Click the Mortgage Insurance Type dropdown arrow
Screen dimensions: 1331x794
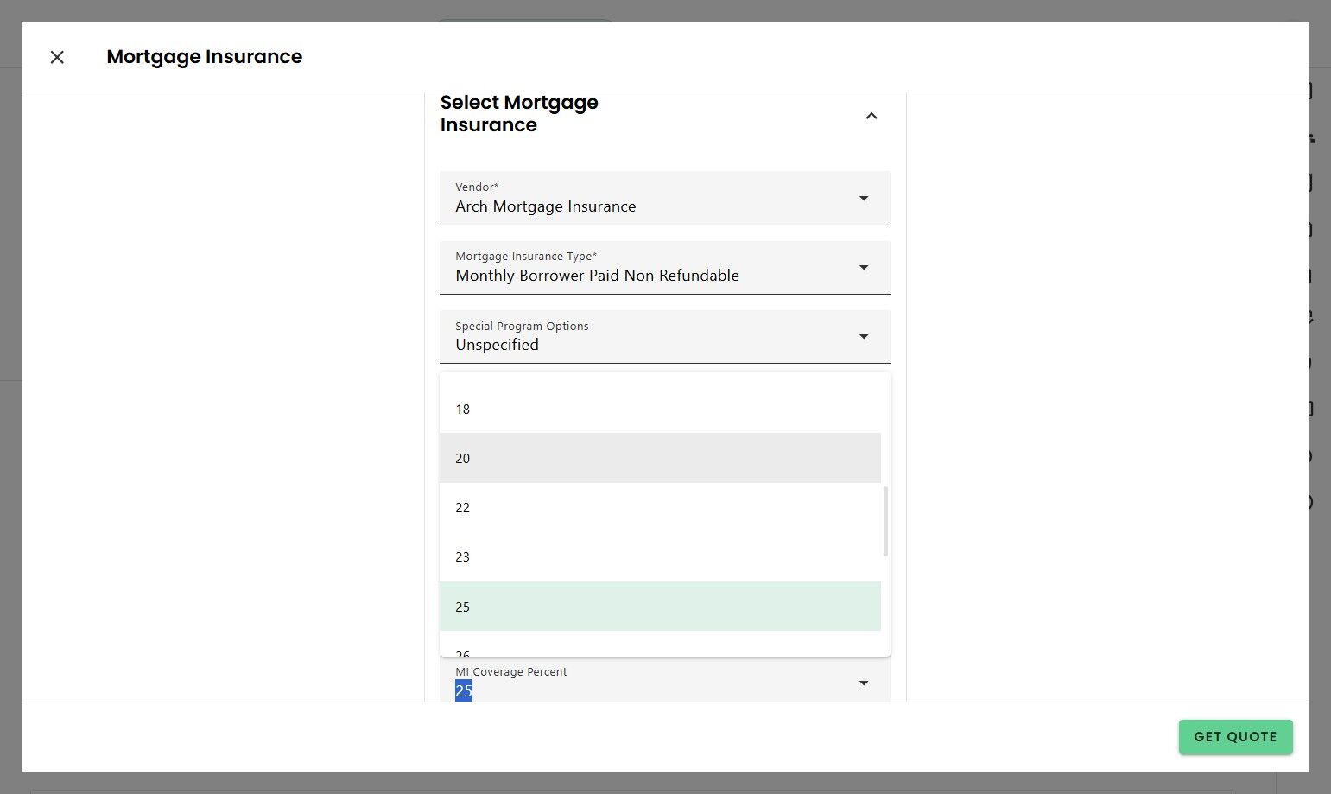863,268
